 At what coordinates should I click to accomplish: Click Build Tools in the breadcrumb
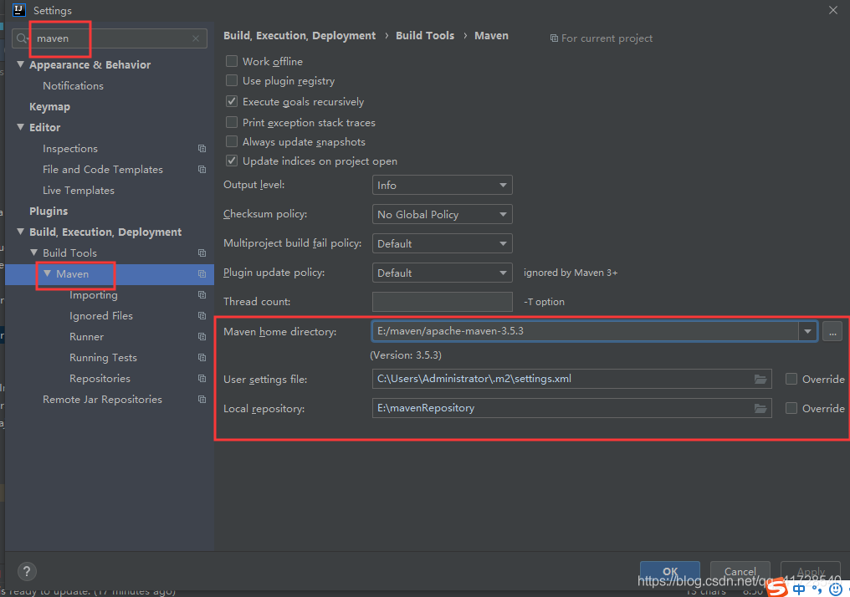click(425, 36)
